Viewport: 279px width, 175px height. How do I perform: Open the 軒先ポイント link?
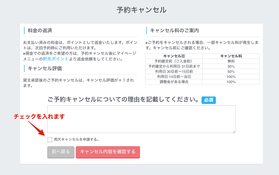(55, 59)
